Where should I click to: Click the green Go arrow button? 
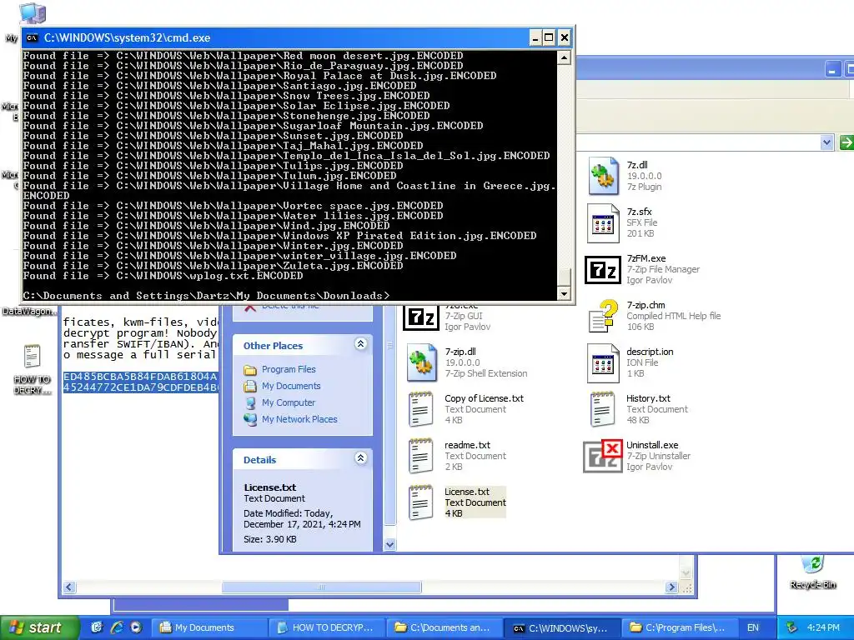pyautogui.click(x=847, y=142)
